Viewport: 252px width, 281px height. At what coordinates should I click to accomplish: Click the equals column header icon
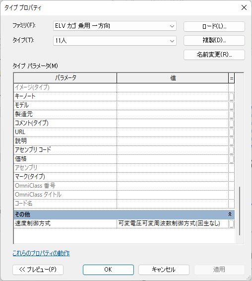coord(231,78)
